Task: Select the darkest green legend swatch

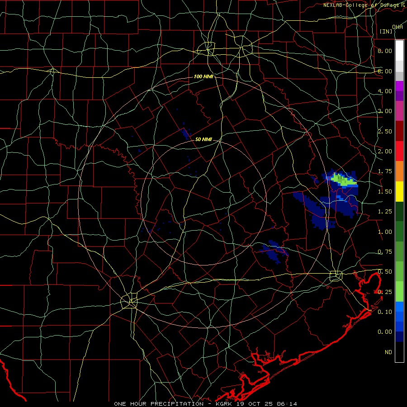Action: (x=399, y=212)
